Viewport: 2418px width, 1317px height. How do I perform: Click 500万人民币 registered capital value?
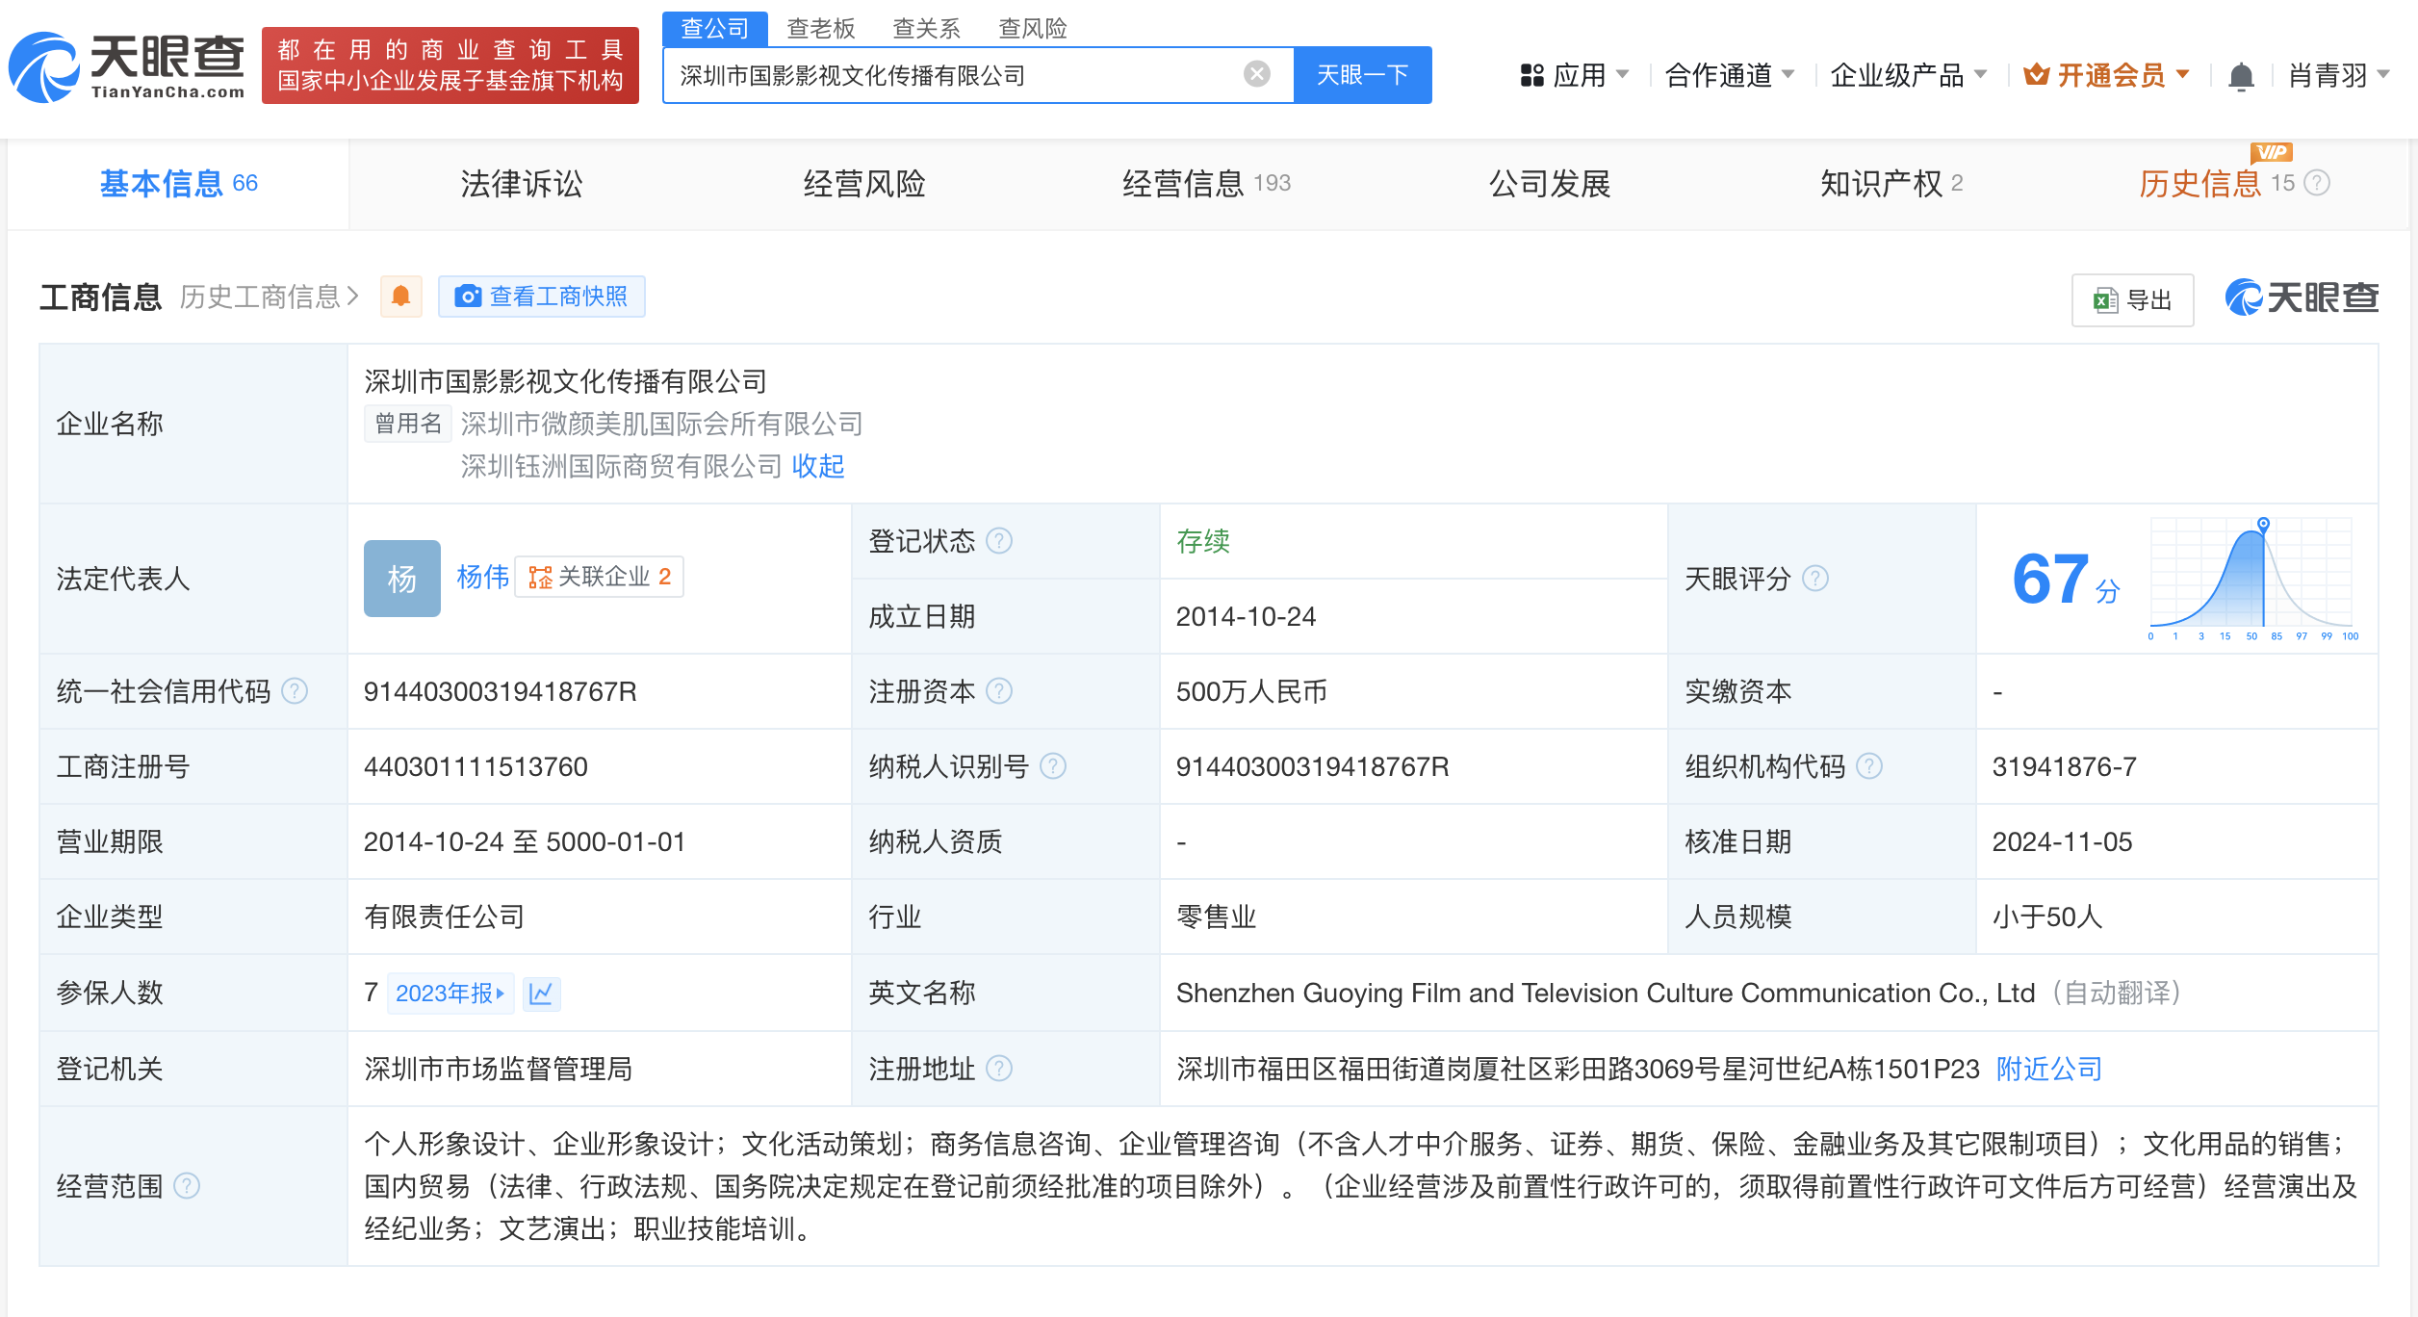[1251, 691]
